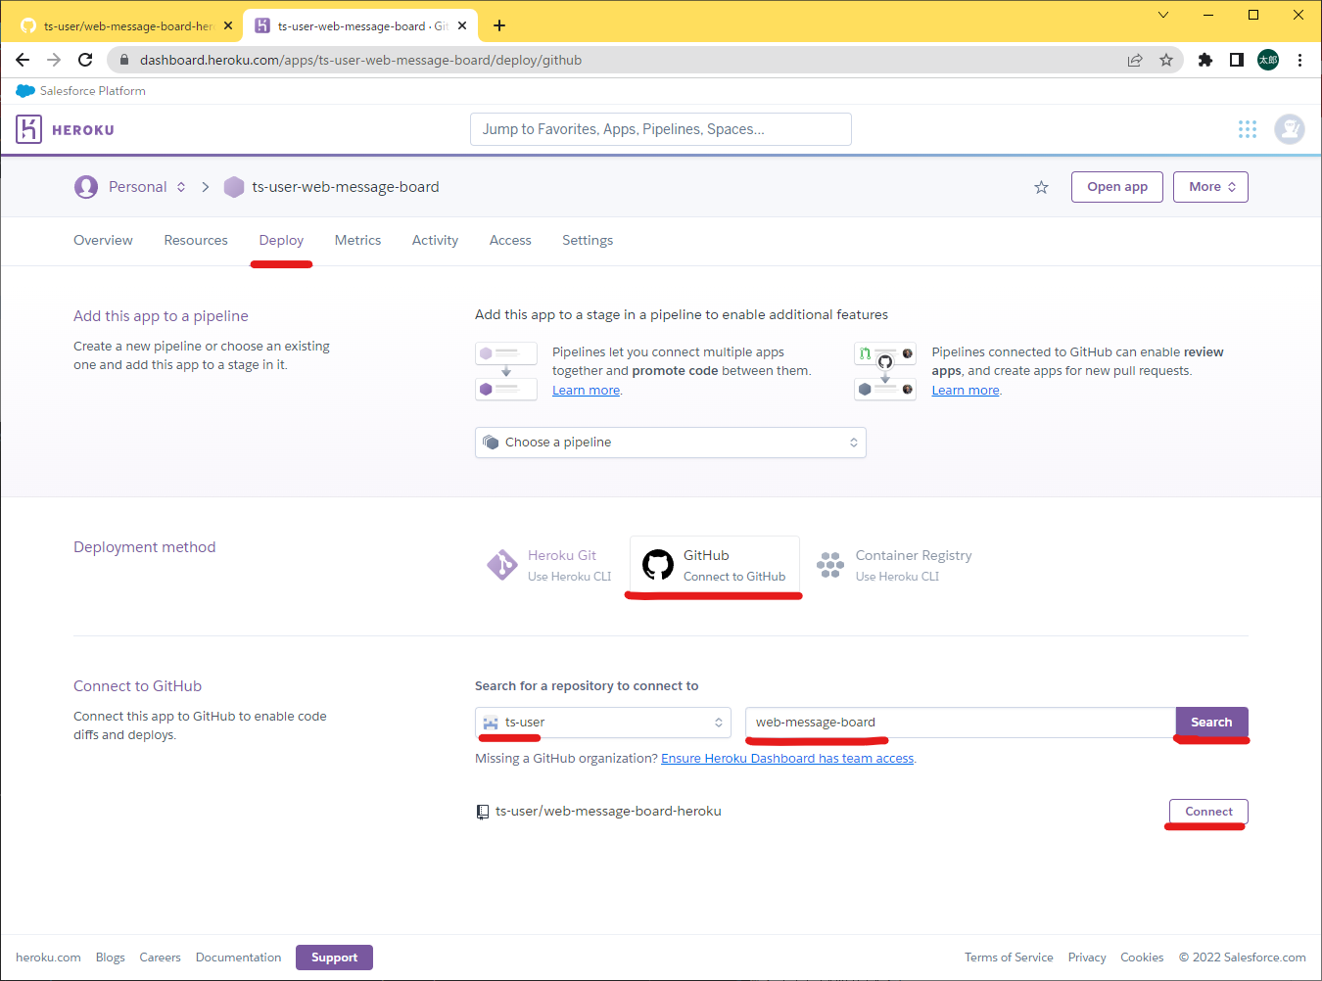View the Activity tab
The width and height of the screenshot is (1322, 981).
(x=435, y=240)
